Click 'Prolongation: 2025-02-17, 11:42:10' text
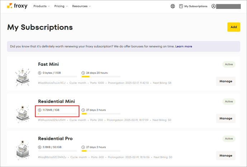 click(x=129, y=83)
